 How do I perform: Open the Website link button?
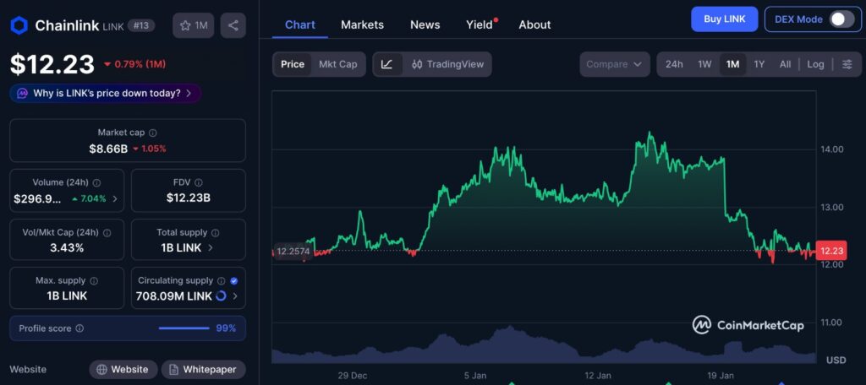123,370
